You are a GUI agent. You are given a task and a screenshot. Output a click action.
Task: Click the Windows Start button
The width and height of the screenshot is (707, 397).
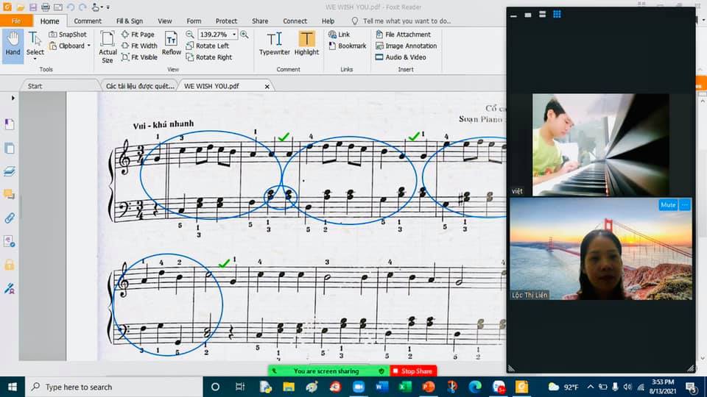(x=13, y=387)
